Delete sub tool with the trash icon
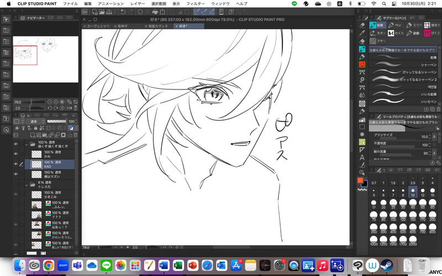The height and width of the screenshot is (276, 442). click(x=439, y=109)
